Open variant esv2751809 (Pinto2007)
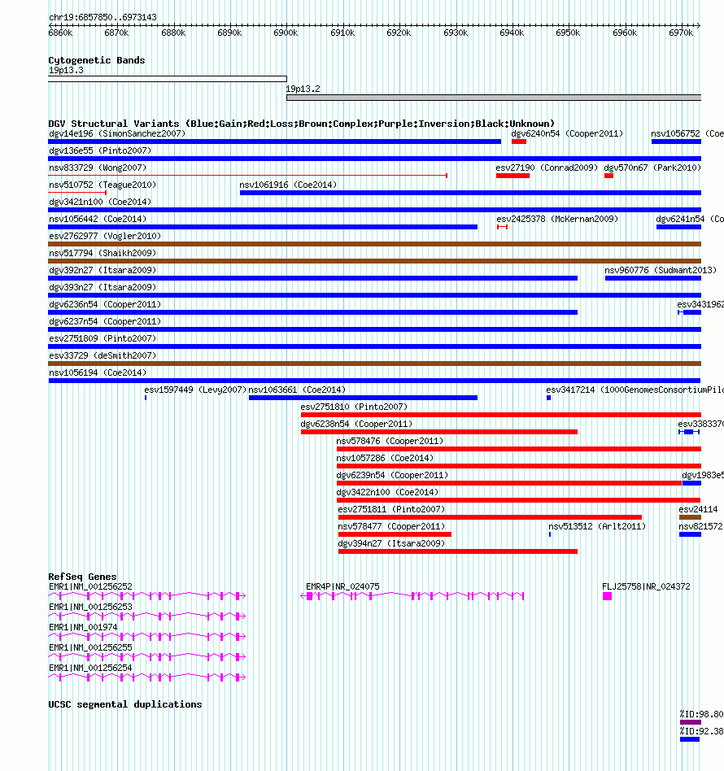Screen dimensions: 724x771 [x=102, y=339]
